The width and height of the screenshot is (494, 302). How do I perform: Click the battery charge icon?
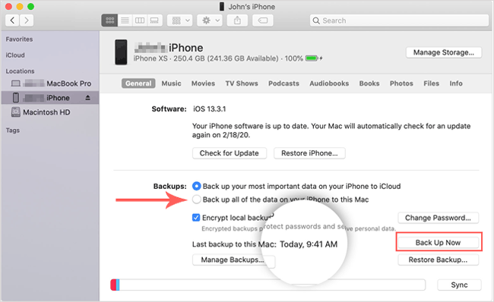312,58
